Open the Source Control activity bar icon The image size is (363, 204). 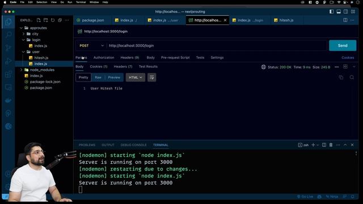pyautogui.click(x=9, y=48)
